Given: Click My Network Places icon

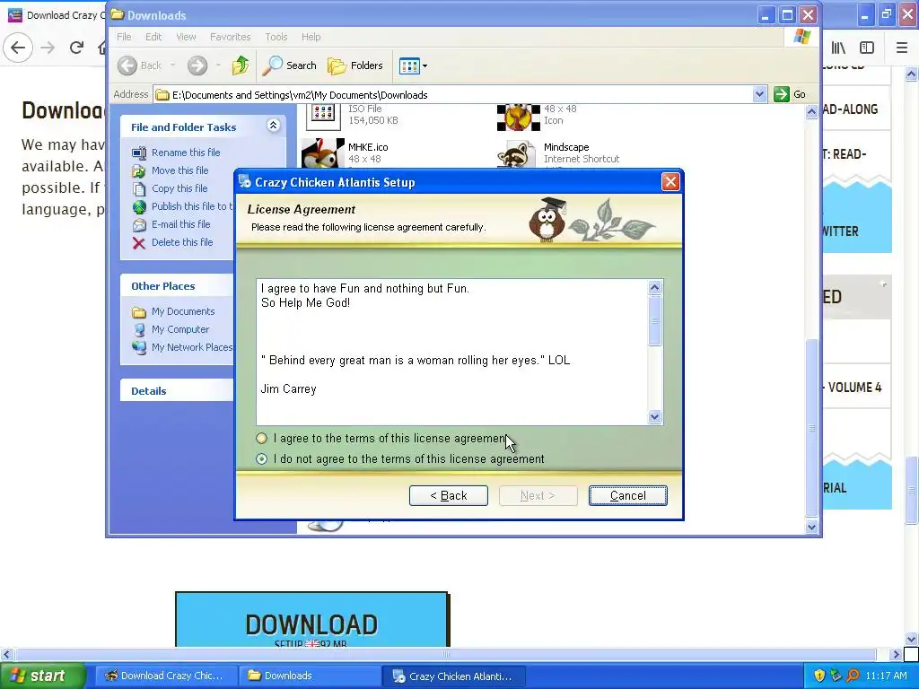Looking at the screenshot, I should tap(139, 347).
